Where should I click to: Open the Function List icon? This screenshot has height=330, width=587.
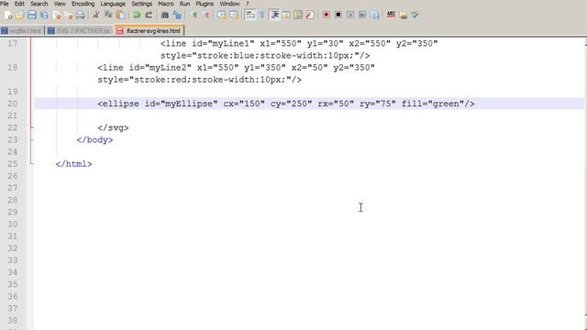point(310,15)
